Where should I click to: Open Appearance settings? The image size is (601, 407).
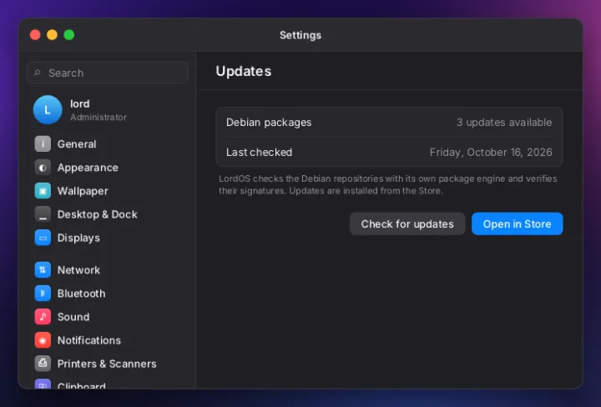pyautogui.click(x=108, y=168)
